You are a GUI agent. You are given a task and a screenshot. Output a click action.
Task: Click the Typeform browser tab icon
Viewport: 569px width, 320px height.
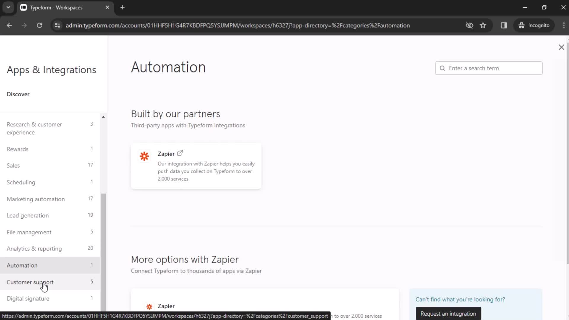coord(23,7)
